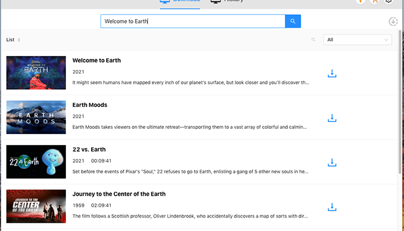The image size is (404, 231).
Task: Open the Earth Moods title link
Action: tap(89, 105)
